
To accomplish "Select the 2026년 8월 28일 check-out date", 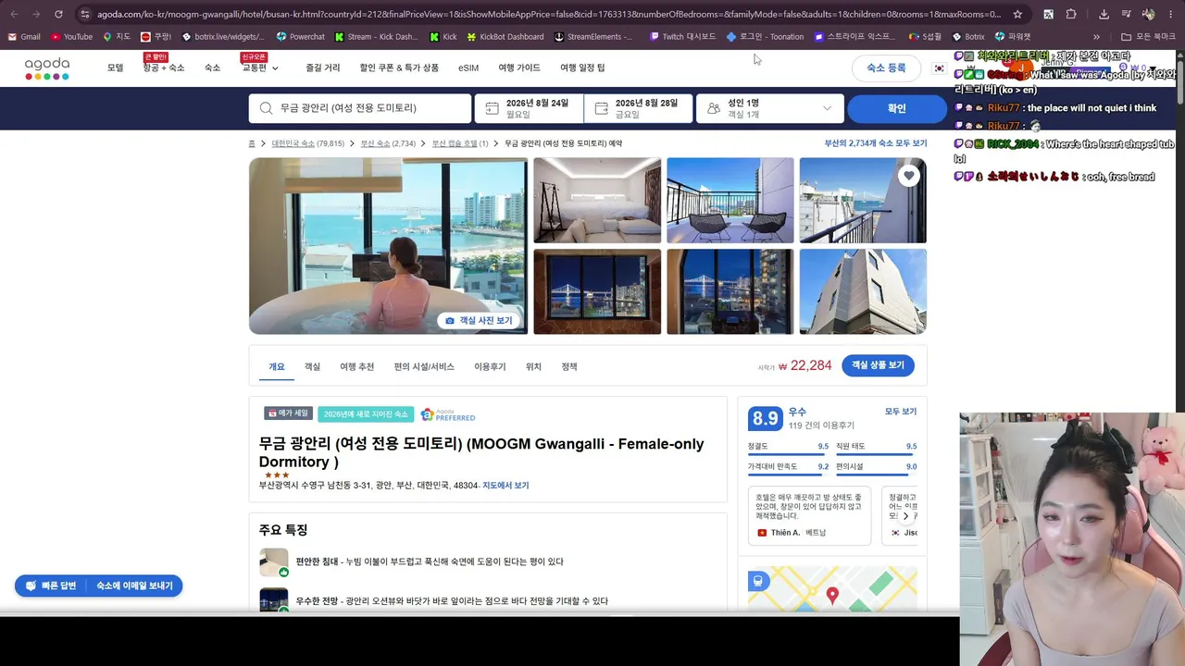I will point(639,108).
